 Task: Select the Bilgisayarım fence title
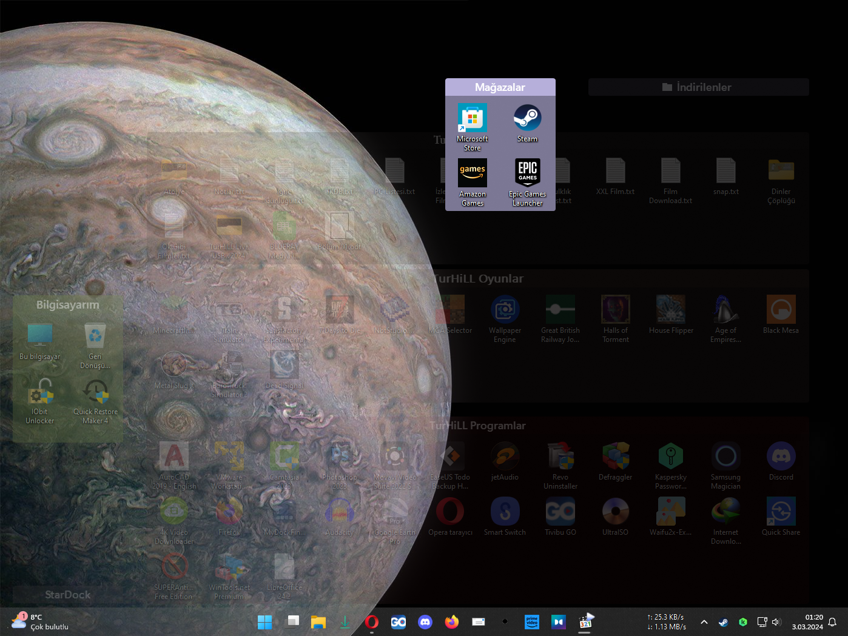(68, 304)
